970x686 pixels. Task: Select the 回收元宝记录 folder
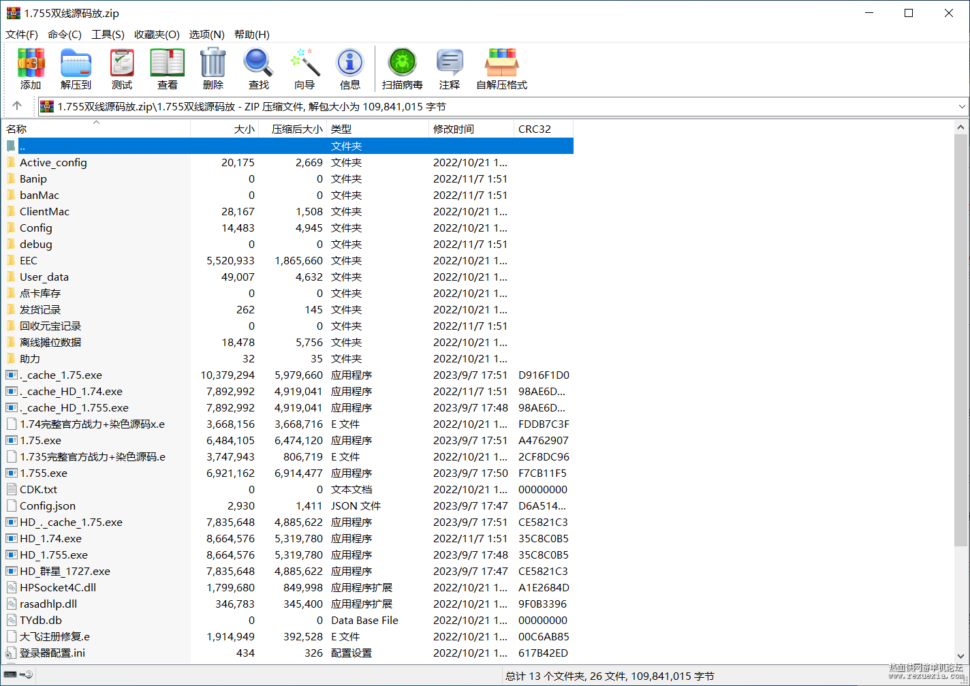click(287, 326)
